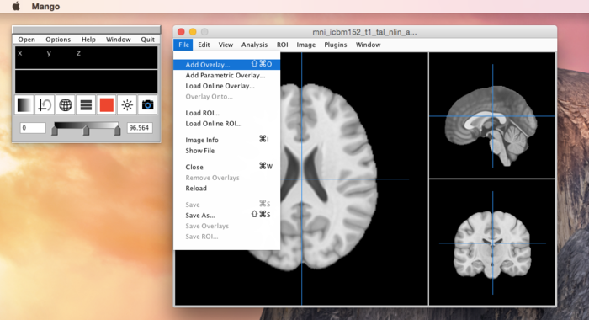The width and height of the screenshot is (589, 320).
Task: Click the sagittal brain view
Action: pyautogui.click(x=492, y=115)
